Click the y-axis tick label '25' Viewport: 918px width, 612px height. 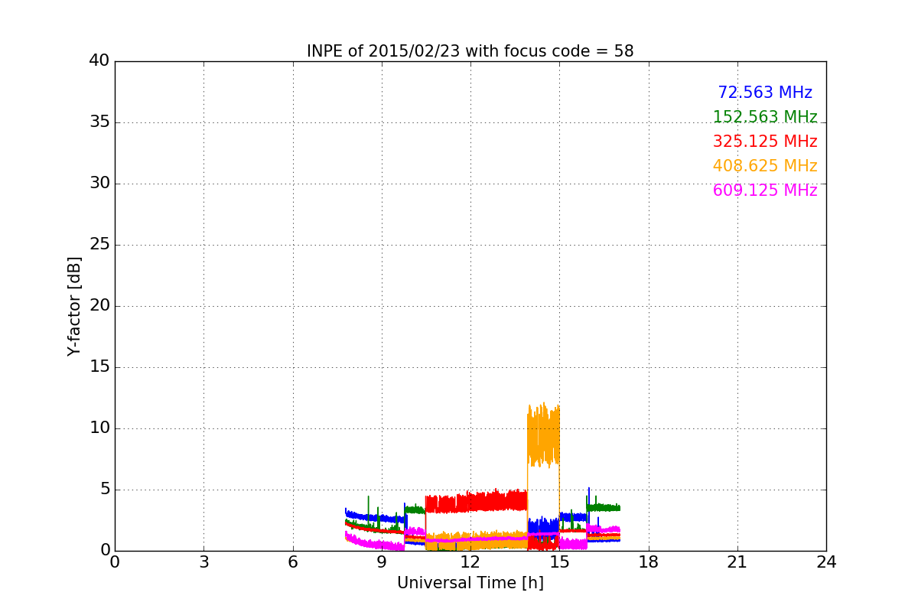pyautogui.click(x=99, y=245)
